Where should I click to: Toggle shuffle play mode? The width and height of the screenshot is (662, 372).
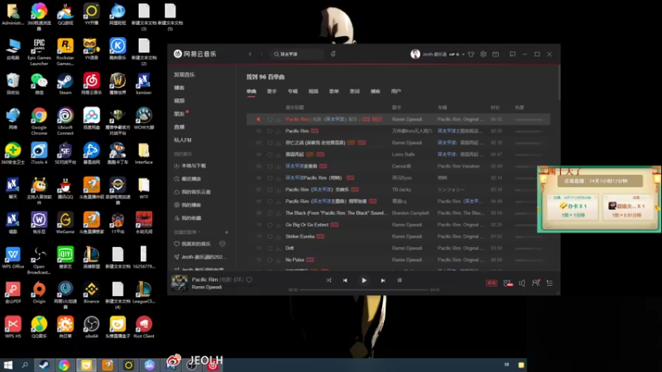click(329, 280)
